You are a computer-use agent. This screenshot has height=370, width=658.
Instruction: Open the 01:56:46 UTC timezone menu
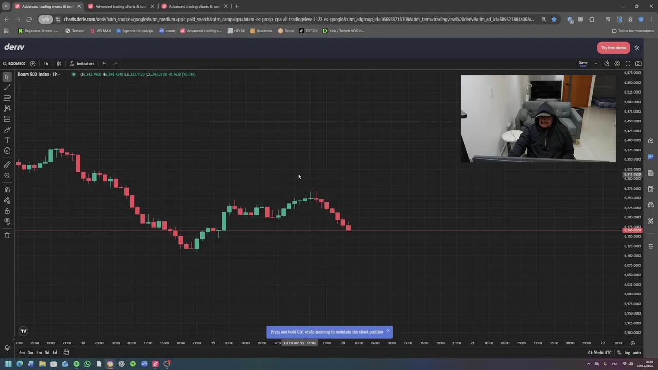point(599,353)
